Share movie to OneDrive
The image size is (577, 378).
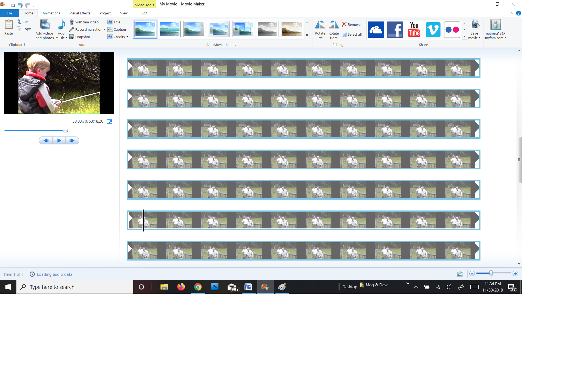(x=376, y=30)
